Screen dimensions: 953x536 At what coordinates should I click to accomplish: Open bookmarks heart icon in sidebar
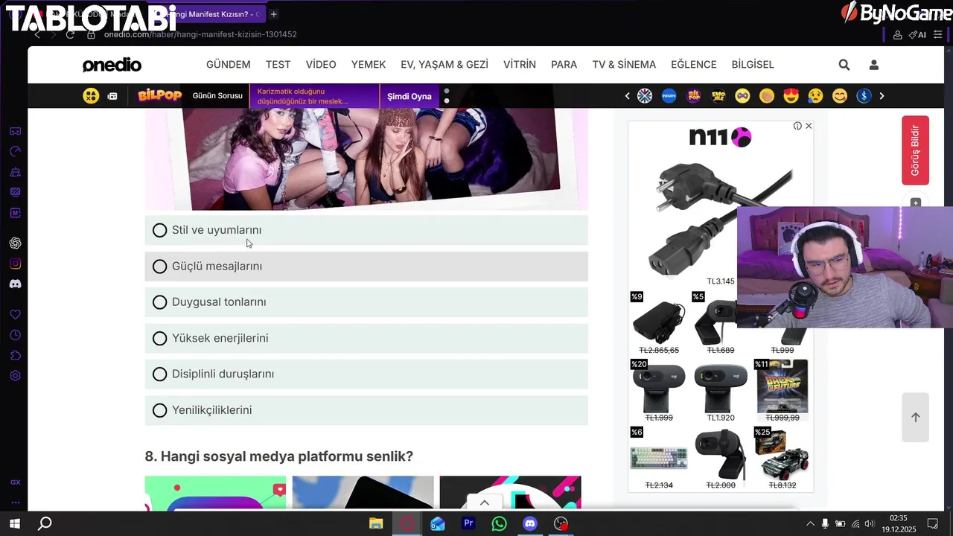coord(15,315)
